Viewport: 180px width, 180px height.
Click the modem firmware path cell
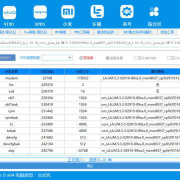[140, 78]
